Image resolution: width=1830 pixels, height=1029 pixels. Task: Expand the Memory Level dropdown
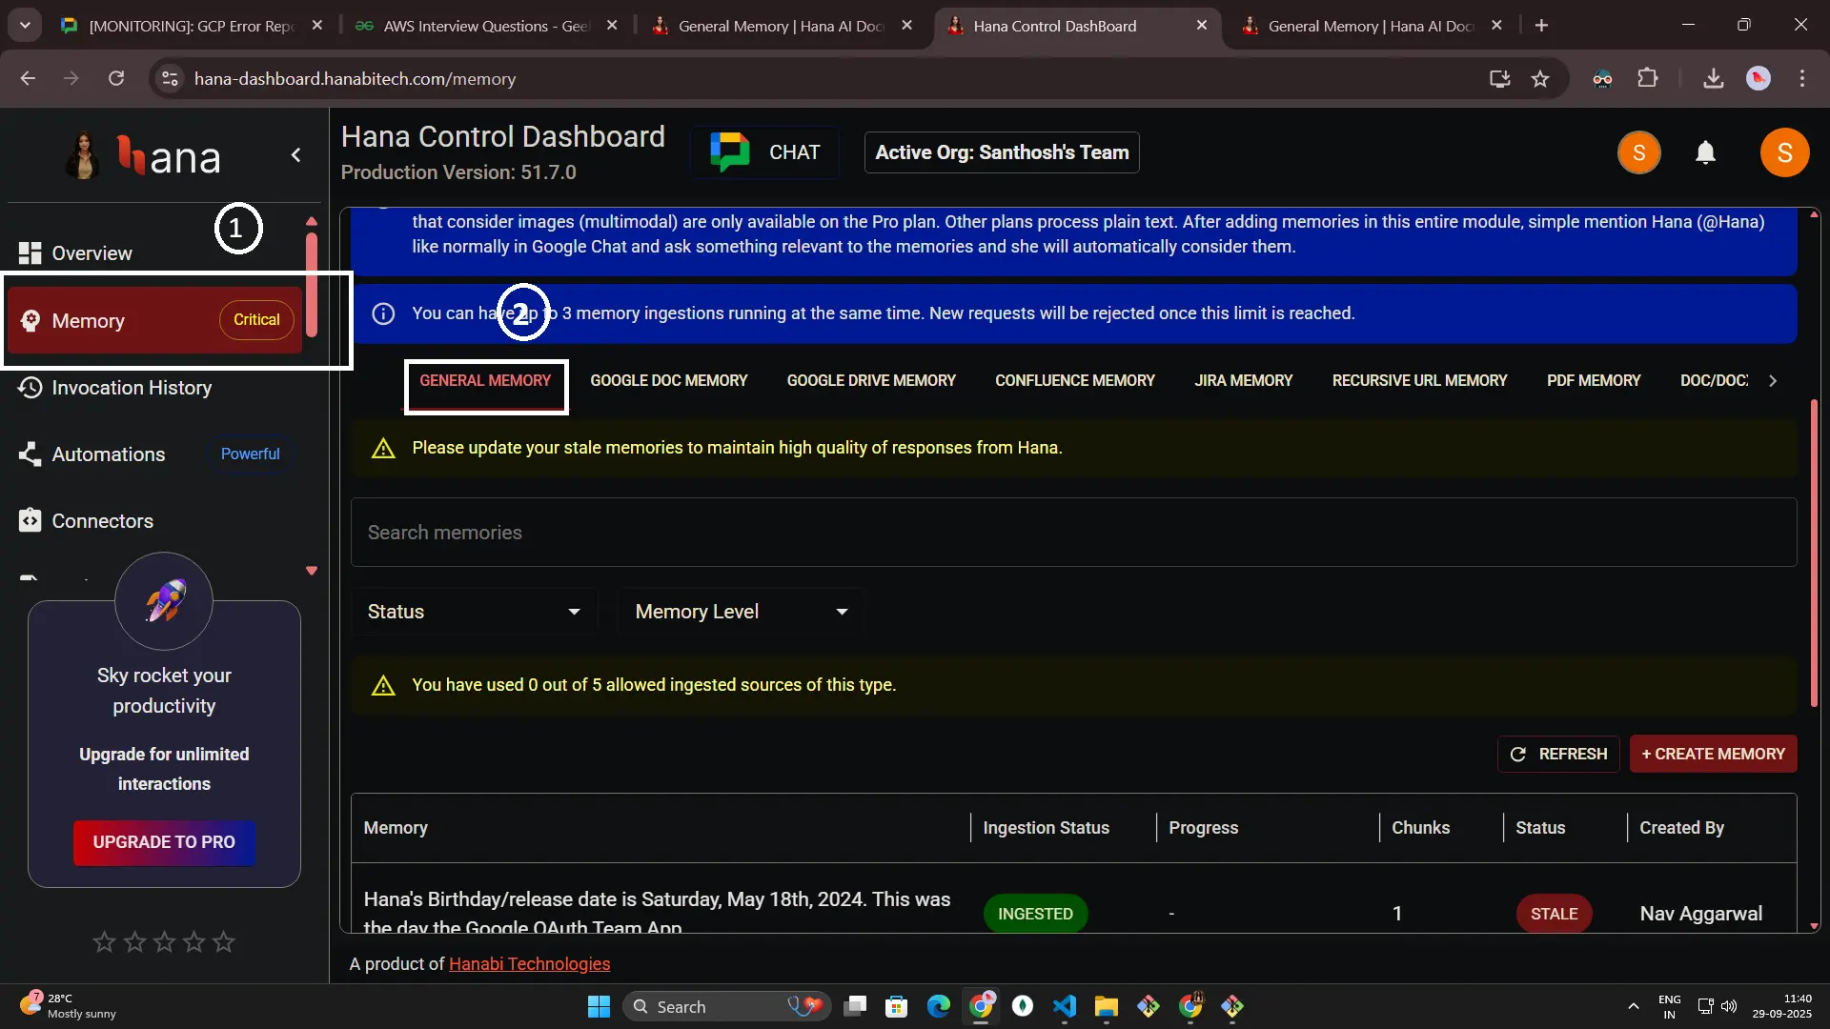741,612
